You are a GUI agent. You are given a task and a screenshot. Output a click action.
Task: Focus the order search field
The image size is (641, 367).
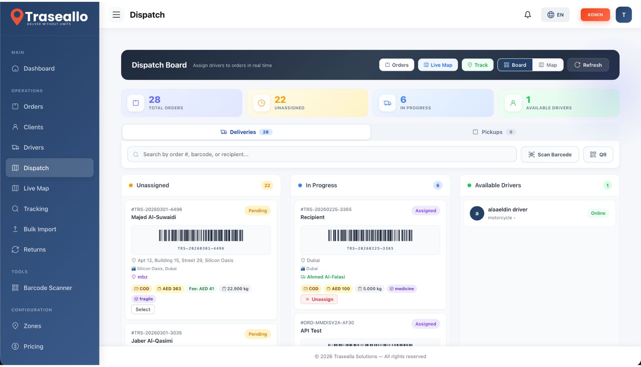[322, 155]
